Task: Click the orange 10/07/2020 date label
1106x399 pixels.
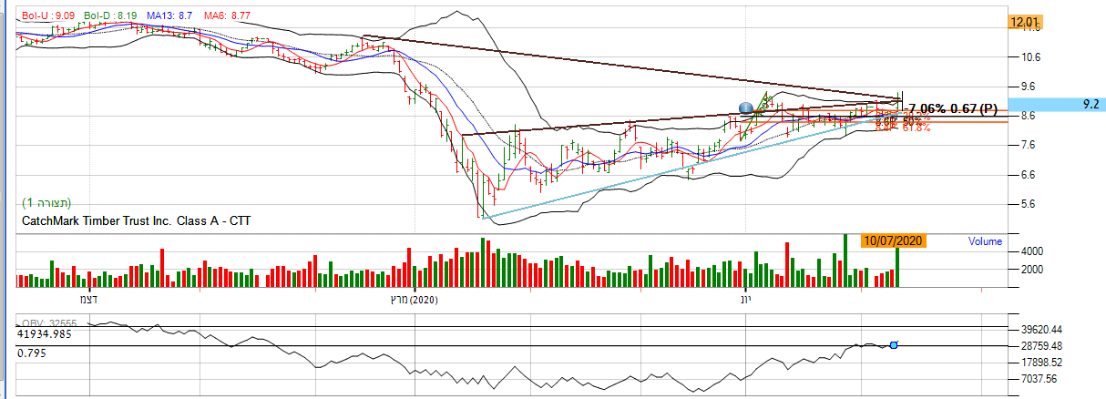Action: coord(896,240)
